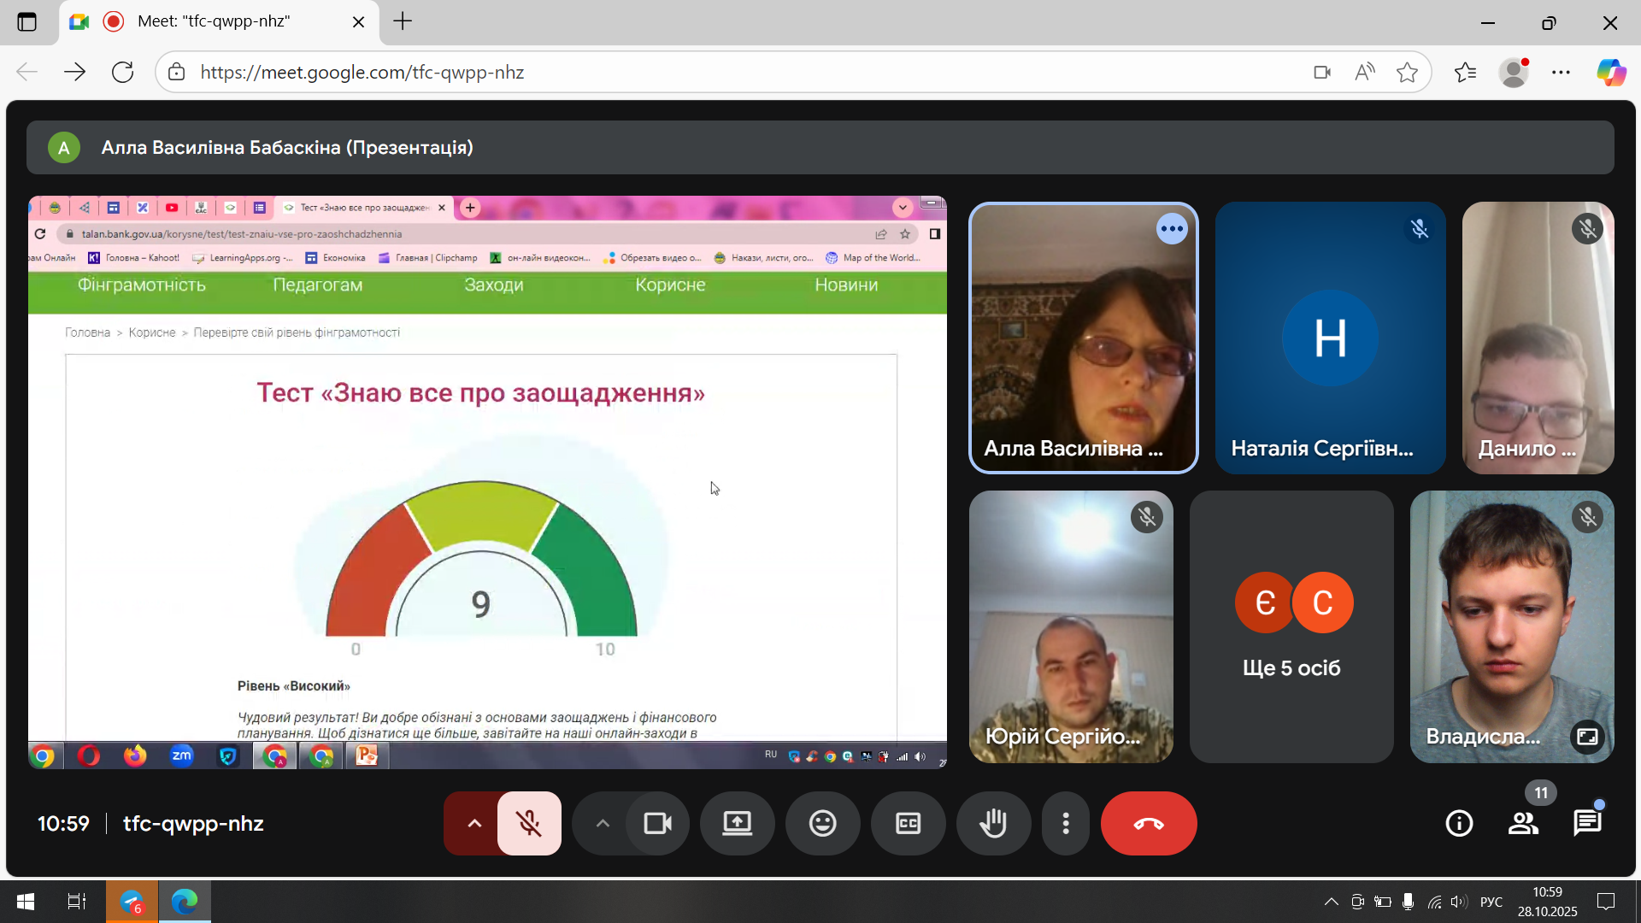Click the Владислав tile picture-in-picture icon
Image resolution: width=1641 pixels, height=923 pixels.
pos(1587,737)
